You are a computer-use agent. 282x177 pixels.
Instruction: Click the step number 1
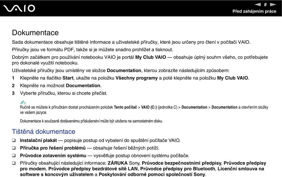click(x=13, y=78)
